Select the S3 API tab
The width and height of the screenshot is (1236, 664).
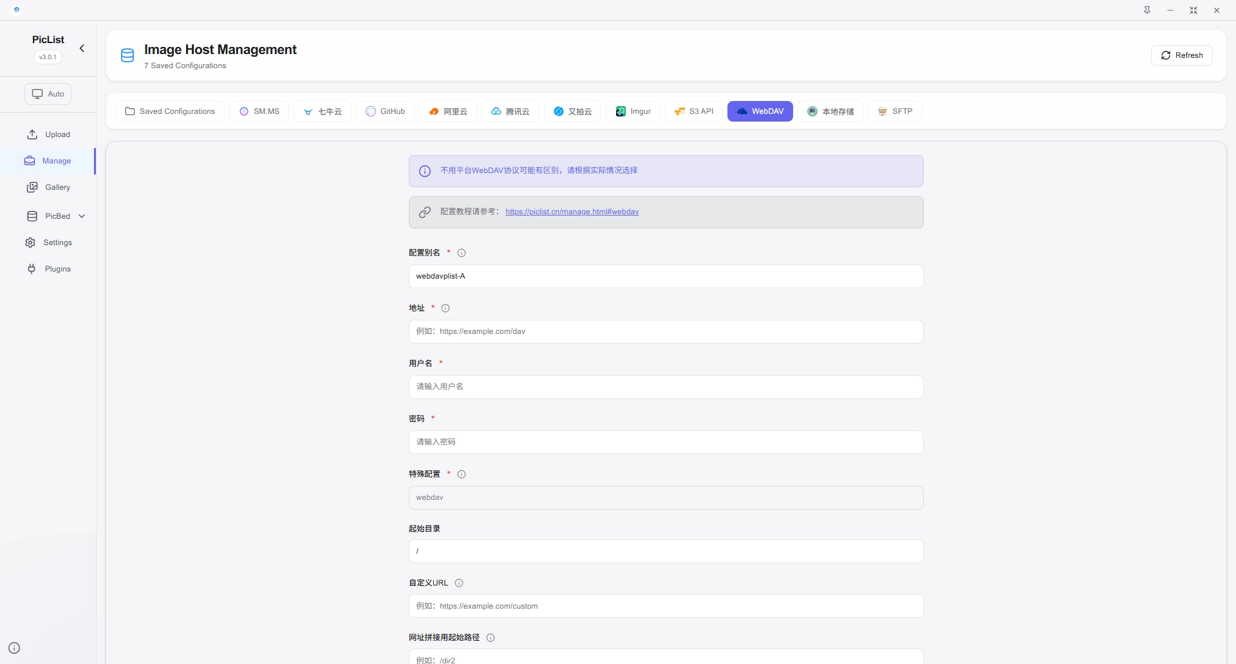pyautogui.click(x=694, y=111)
